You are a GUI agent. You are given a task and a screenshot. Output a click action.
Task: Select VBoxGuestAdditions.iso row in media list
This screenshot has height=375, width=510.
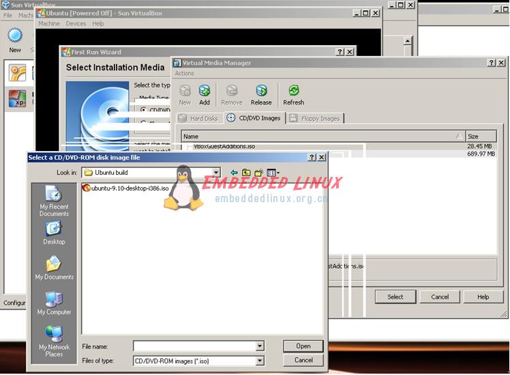click(x=340, y=146)
